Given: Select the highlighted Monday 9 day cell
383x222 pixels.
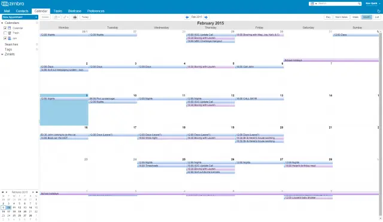Looking at the screenshot, I should (x=64, y=110).
